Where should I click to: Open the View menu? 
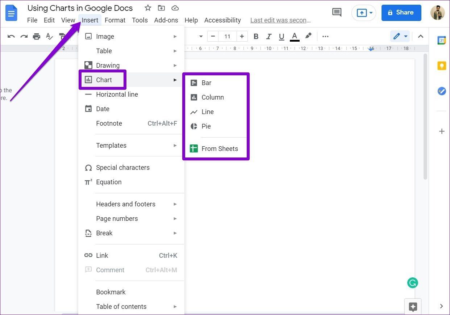(x=68, y=20)
